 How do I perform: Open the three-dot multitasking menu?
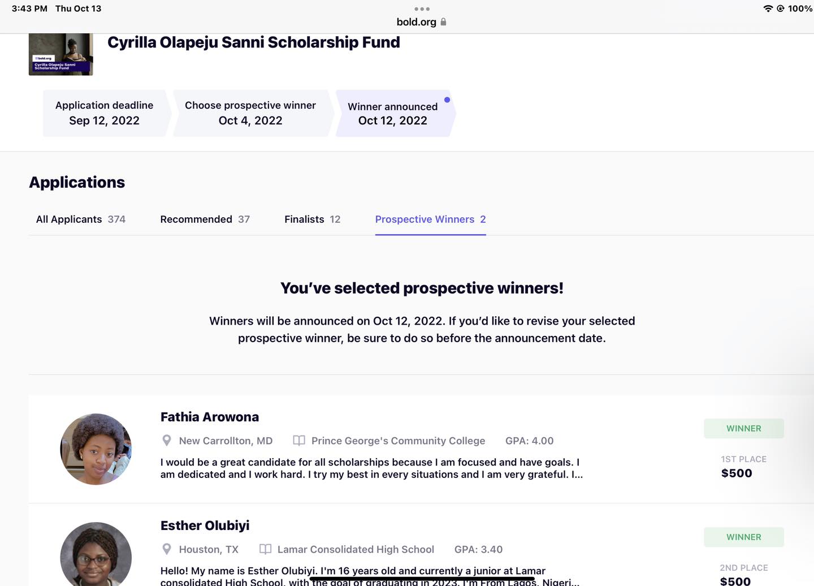click(422, 9)
